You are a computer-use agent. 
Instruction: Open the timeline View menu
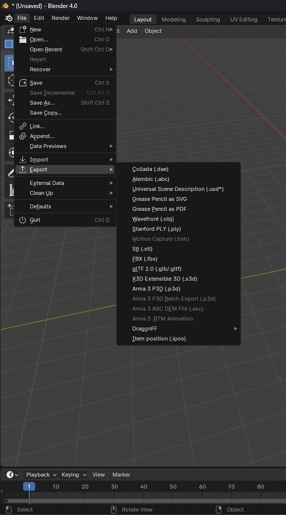pos(98,475)
